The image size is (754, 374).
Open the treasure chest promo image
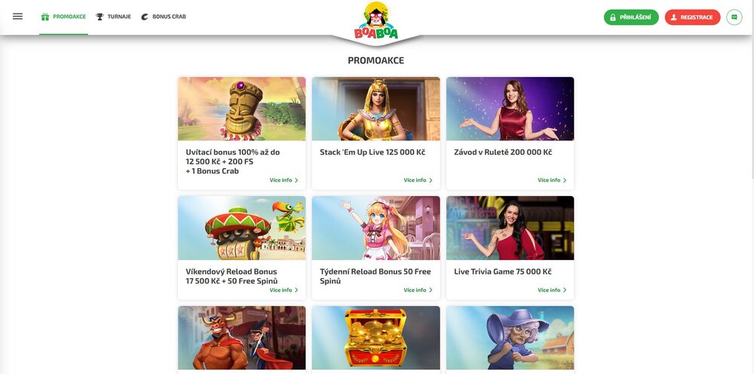[376, 338]
